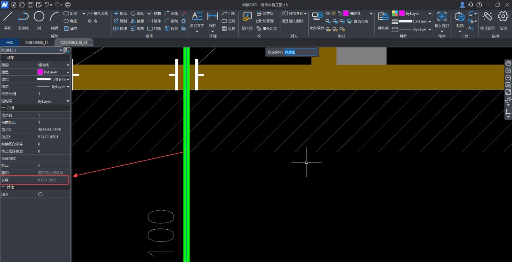The width and height of the screenshot is (512, 262).
Task: Choose the circle drawing tool
Action: 39,17
